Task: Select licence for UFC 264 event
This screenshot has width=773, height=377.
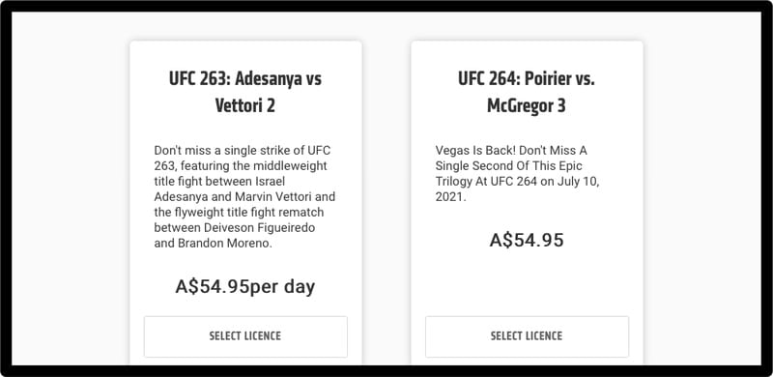Action: 527,336
